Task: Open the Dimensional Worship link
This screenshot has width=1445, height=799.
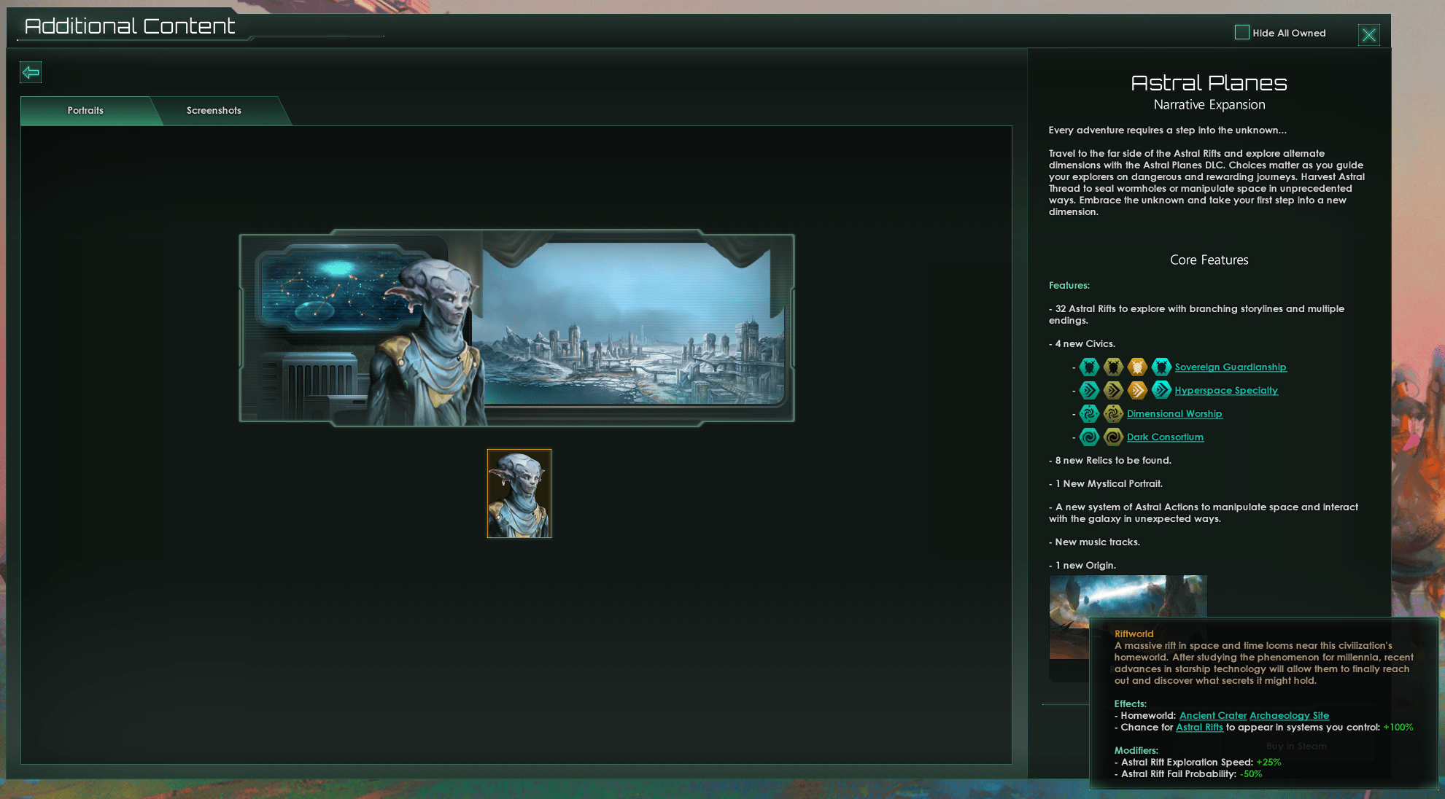Action: click(1174, 413)
